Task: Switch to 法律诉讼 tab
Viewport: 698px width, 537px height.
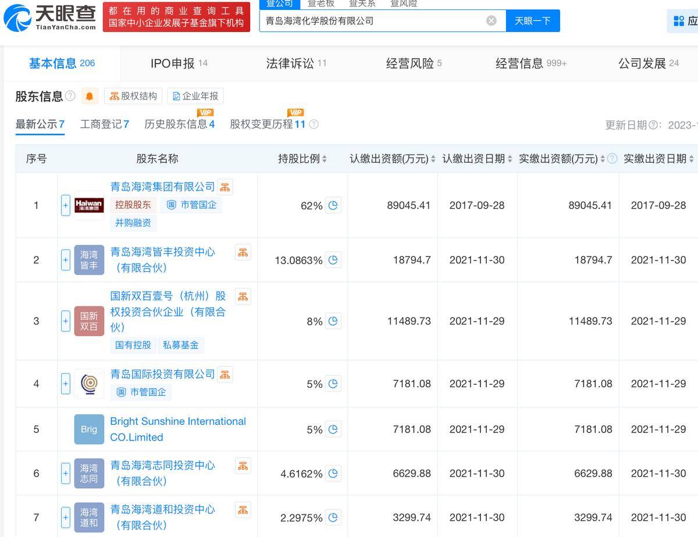Action: (x=296, y=63)
